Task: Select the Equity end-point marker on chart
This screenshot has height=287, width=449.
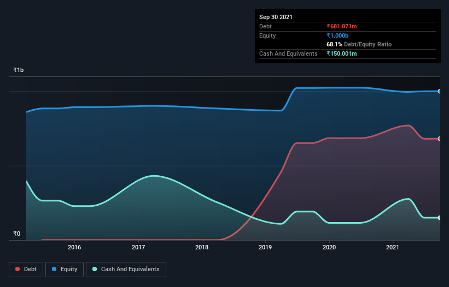Action: coord(440,91)
